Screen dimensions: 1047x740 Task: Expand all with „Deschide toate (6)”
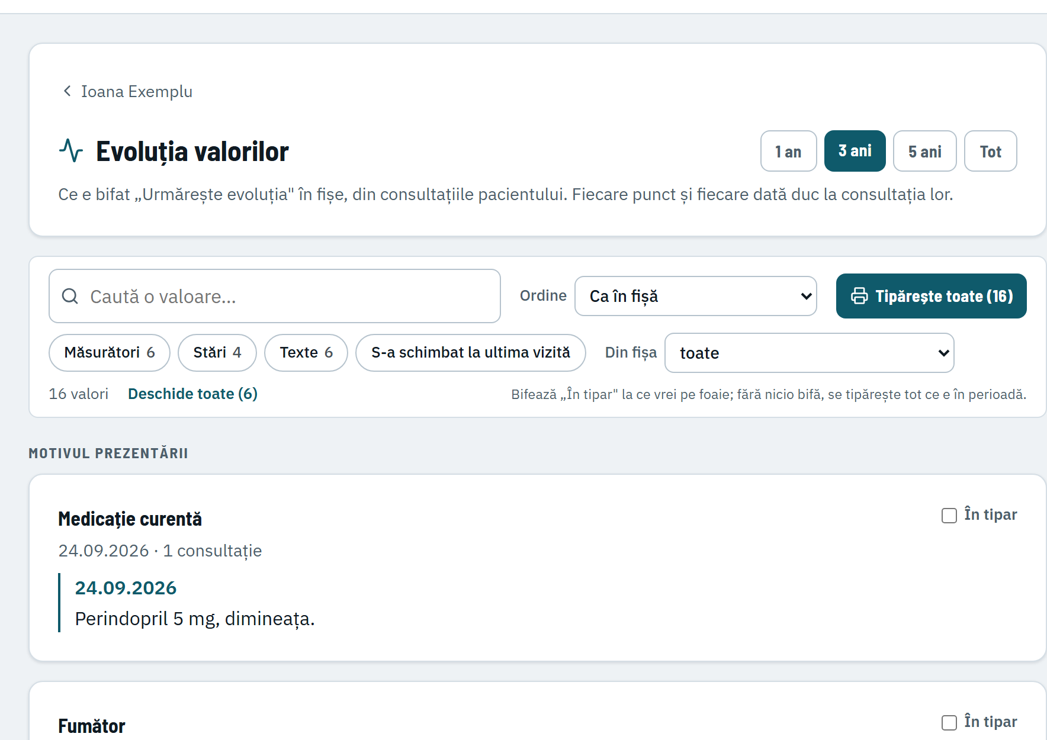coord(193,394)
